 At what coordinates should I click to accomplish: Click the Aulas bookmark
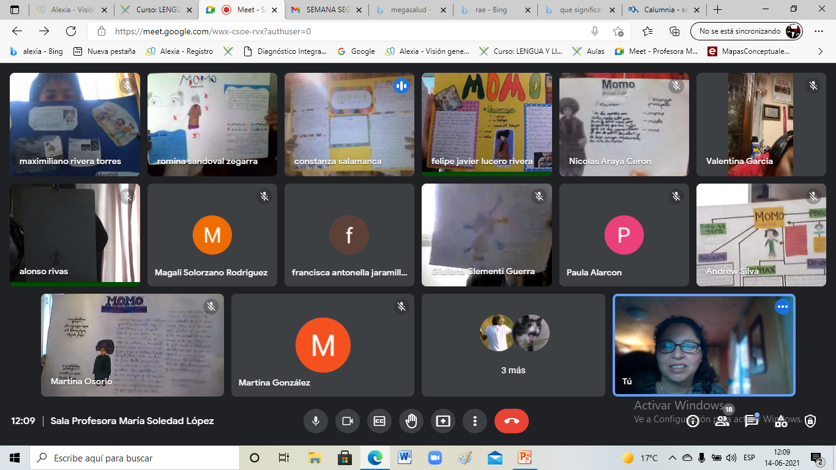[x=589, y=51]
